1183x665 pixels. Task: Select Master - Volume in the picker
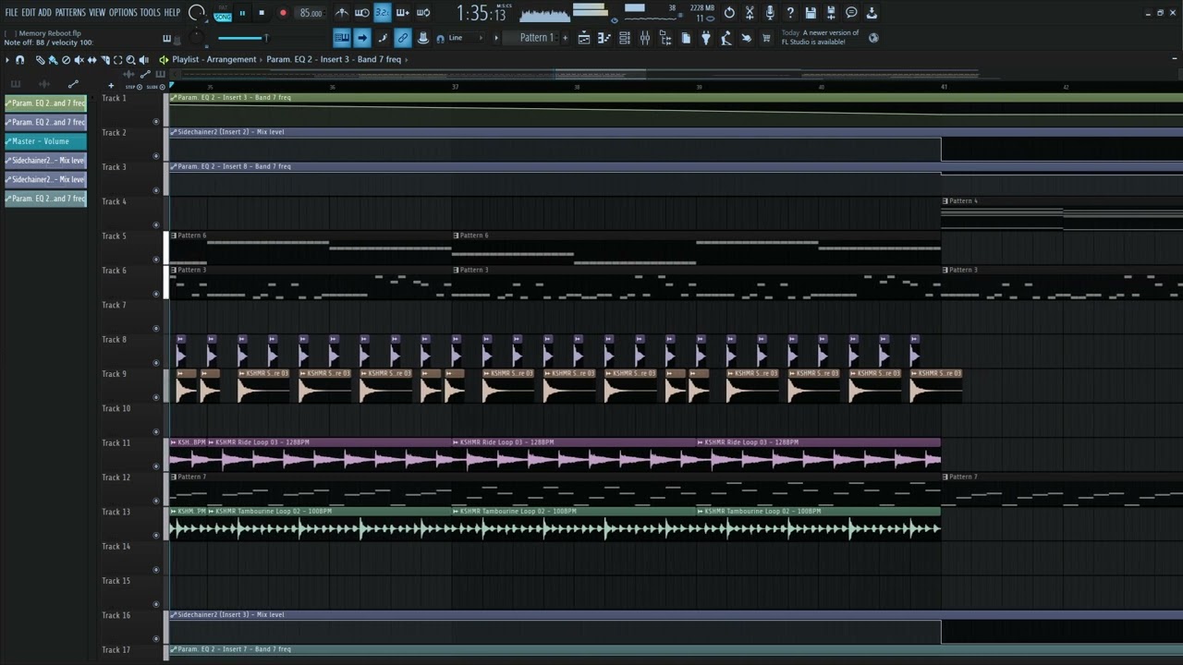[x=46, y=141]
